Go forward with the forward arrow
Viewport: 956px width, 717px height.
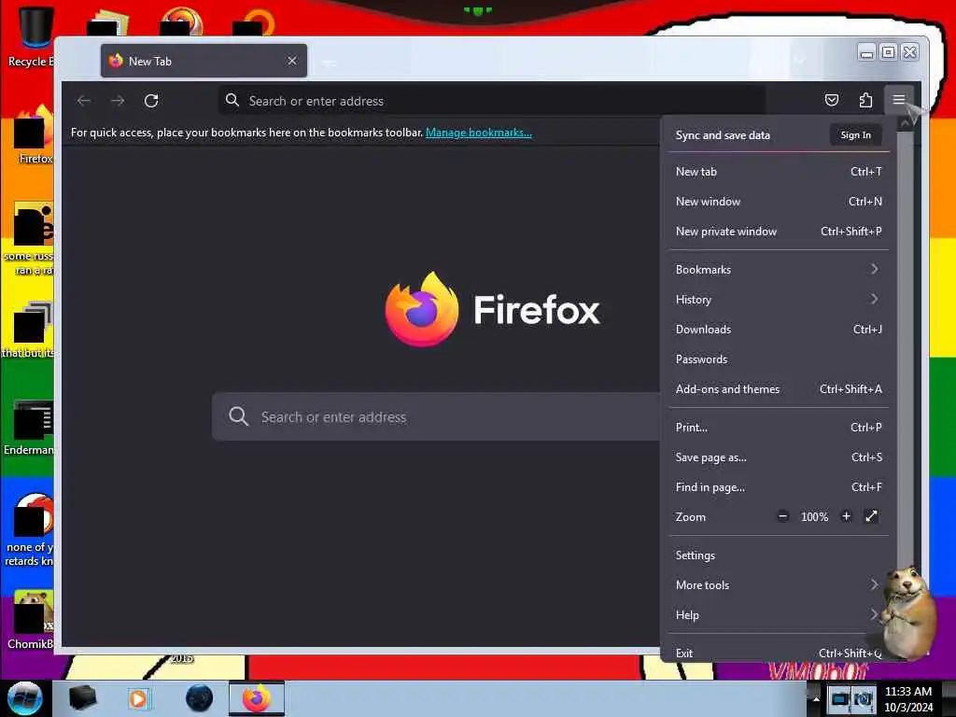pyautogui.click(x=118, y=101)
